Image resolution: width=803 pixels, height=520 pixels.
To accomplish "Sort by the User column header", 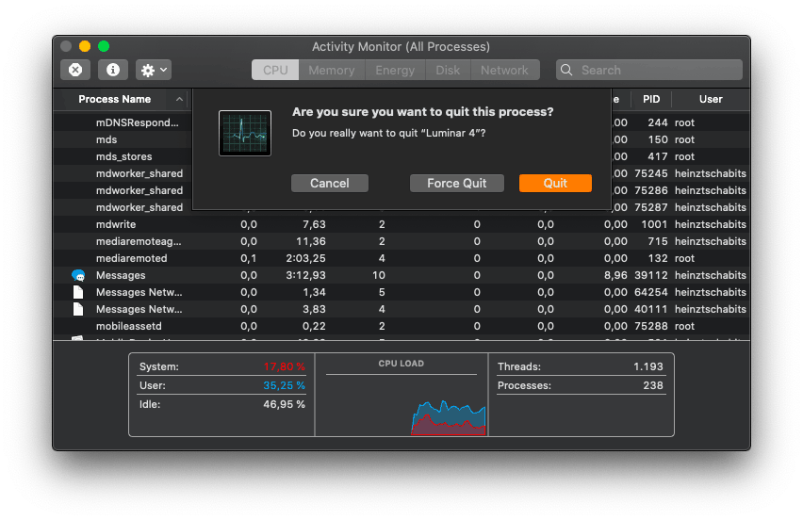I will pos(711,99).
